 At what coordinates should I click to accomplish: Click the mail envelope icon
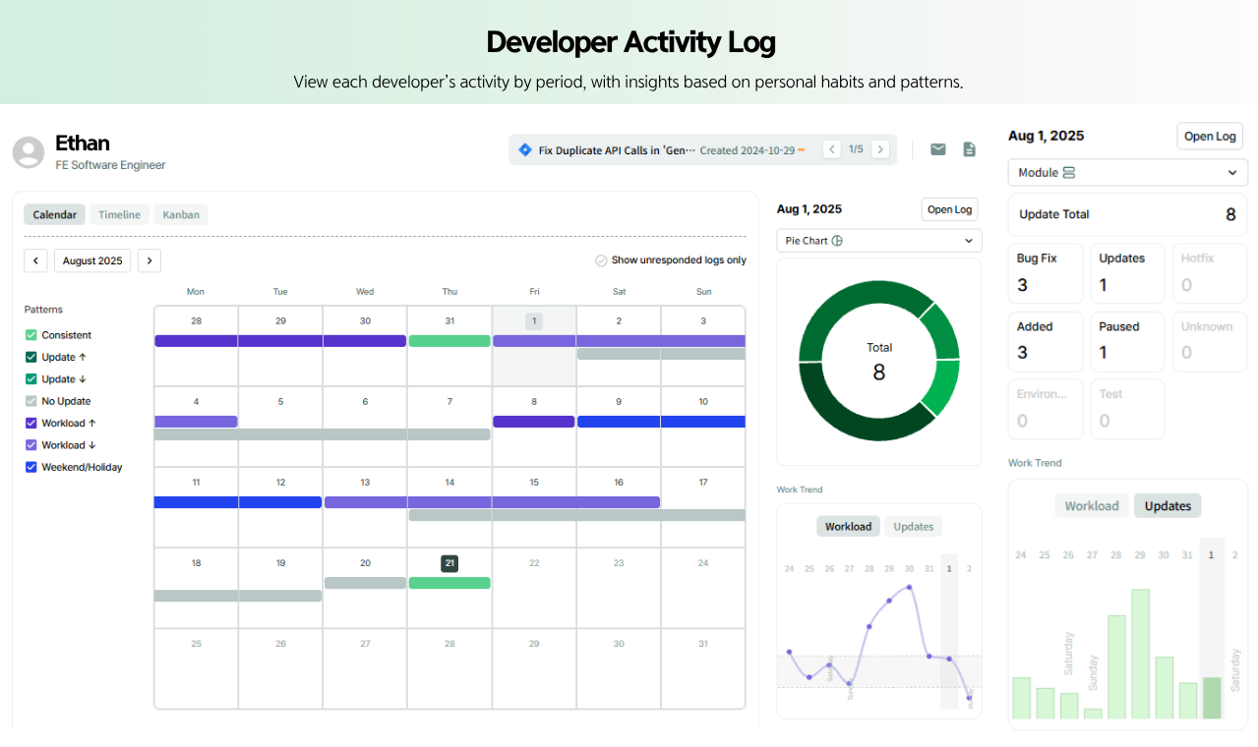coord(938,149)
